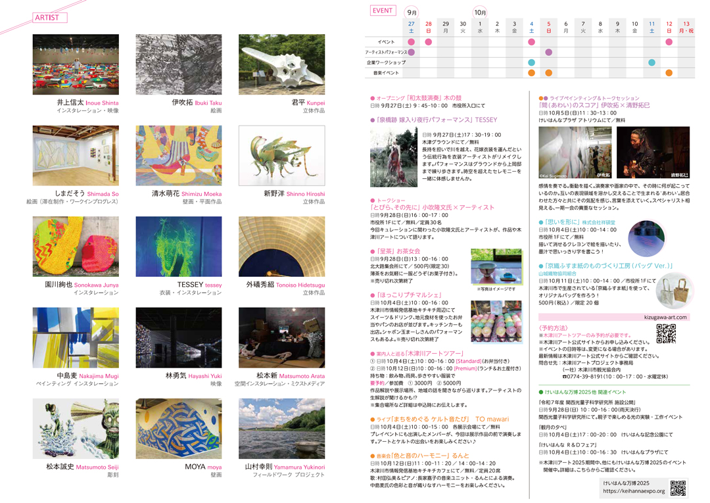The image size is (710, 503).
Task: Click the orange music dot on October 4
Action: tap(532, 73)
